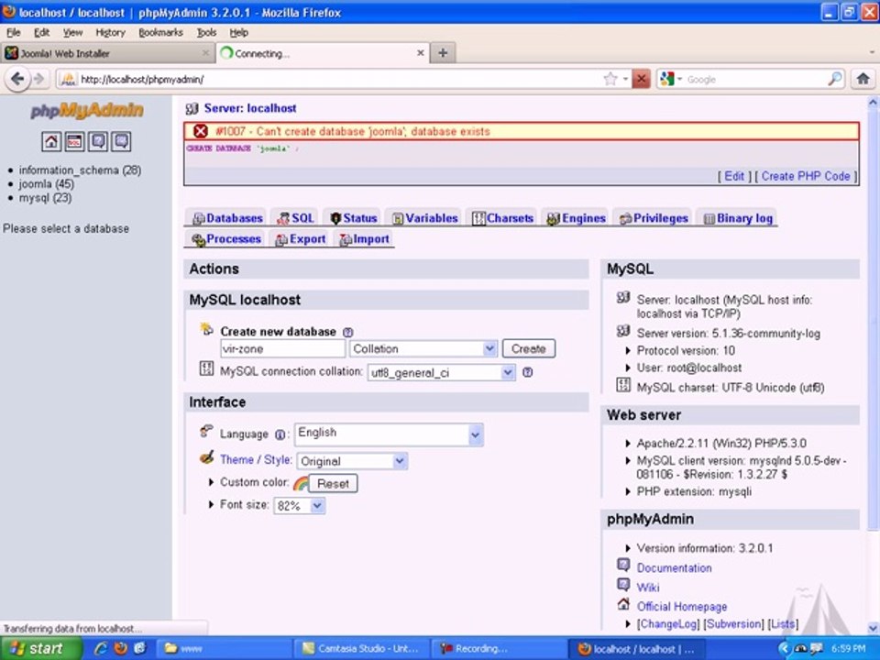The image size is (880, 660).
Task: Open the Status tab
Action: click(x=354, y=218)
